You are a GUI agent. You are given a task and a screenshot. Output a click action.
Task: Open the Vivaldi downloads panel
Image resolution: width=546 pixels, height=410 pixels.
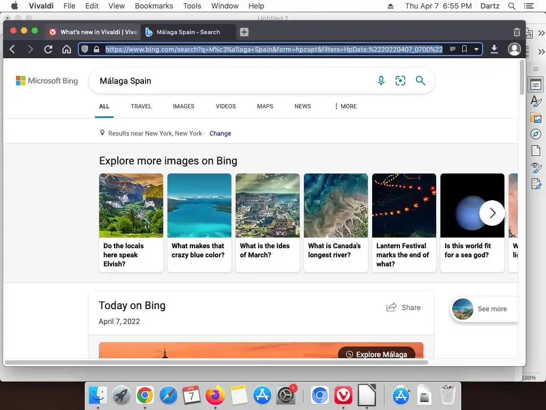click(494, 49)
